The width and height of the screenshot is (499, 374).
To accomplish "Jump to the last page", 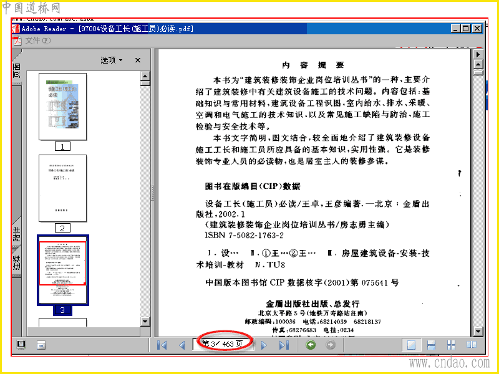I will coord(284,345).
